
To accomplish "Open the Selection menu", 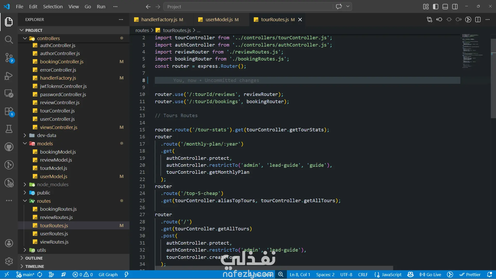I will click(53, 7).
